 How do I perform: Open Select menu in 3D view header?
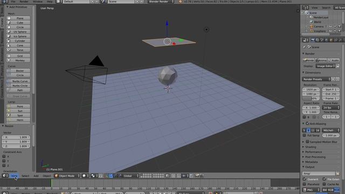[x=25, y=176]
